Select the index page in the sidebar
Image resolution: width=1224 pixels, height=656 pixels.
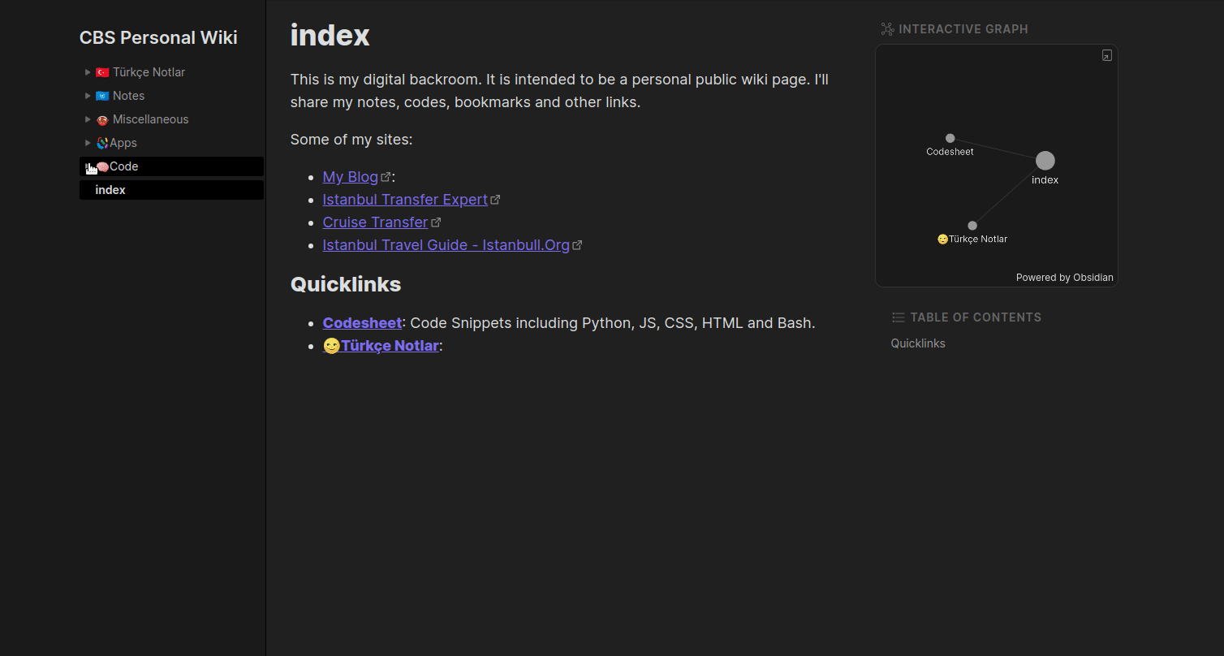[x=171, y=190]
